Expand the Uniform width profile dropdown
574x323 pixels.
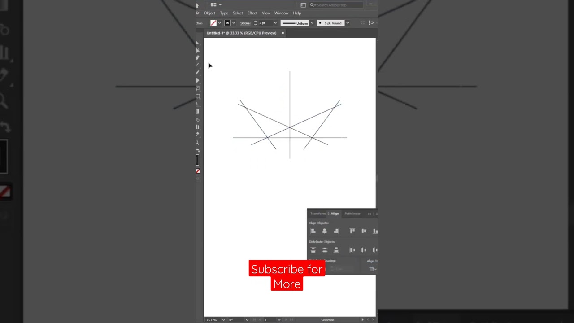[312, 23]
